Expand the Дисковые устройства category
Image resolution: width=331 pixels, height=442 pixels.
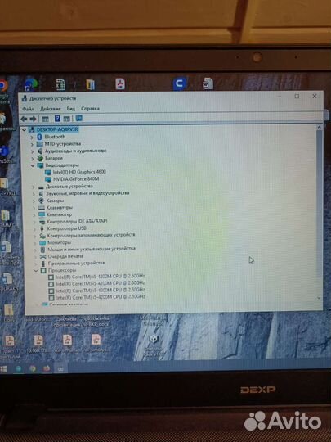[x=34, y=187]
